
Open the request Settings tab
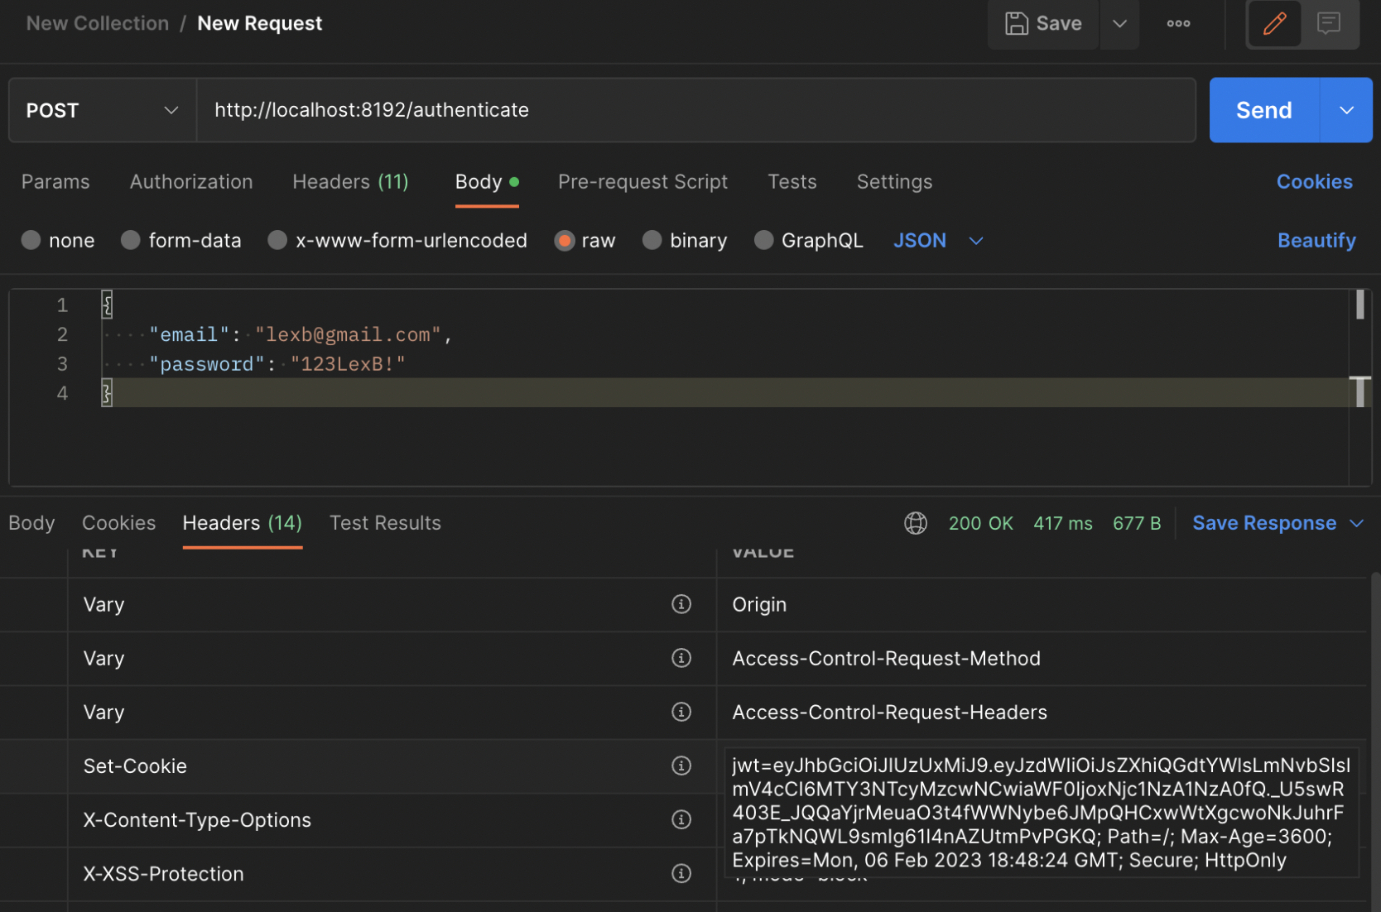tap(894, 181)
